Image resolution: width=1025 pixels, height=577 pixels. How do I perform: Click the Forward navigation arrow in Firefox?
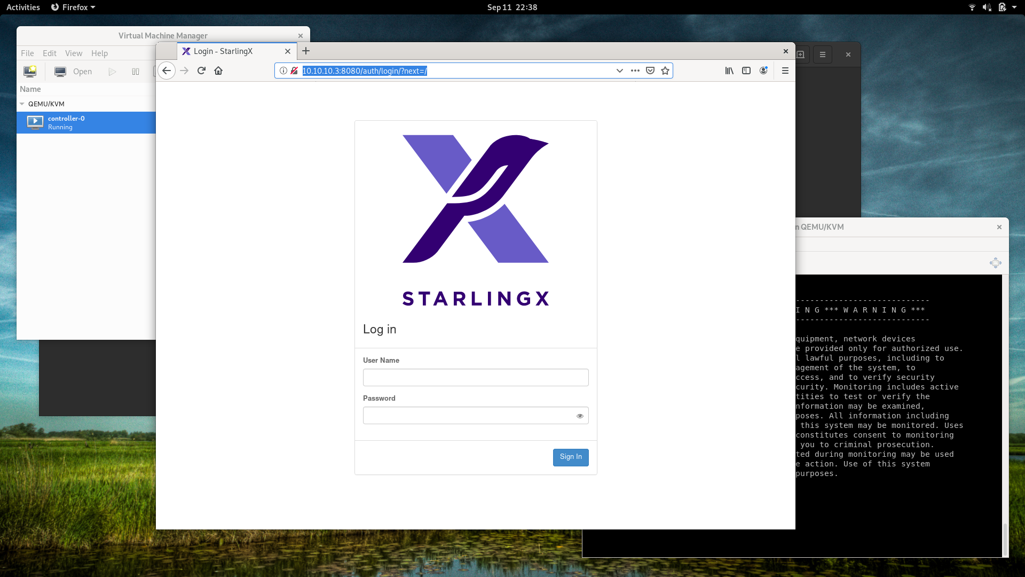click(184, 71)
